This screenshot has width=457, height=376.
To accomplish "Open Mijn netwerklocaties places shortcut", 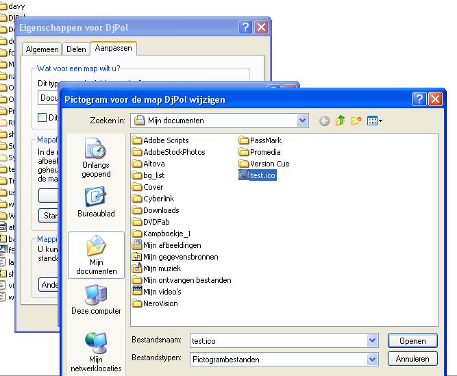I will (x=96, y=352).
